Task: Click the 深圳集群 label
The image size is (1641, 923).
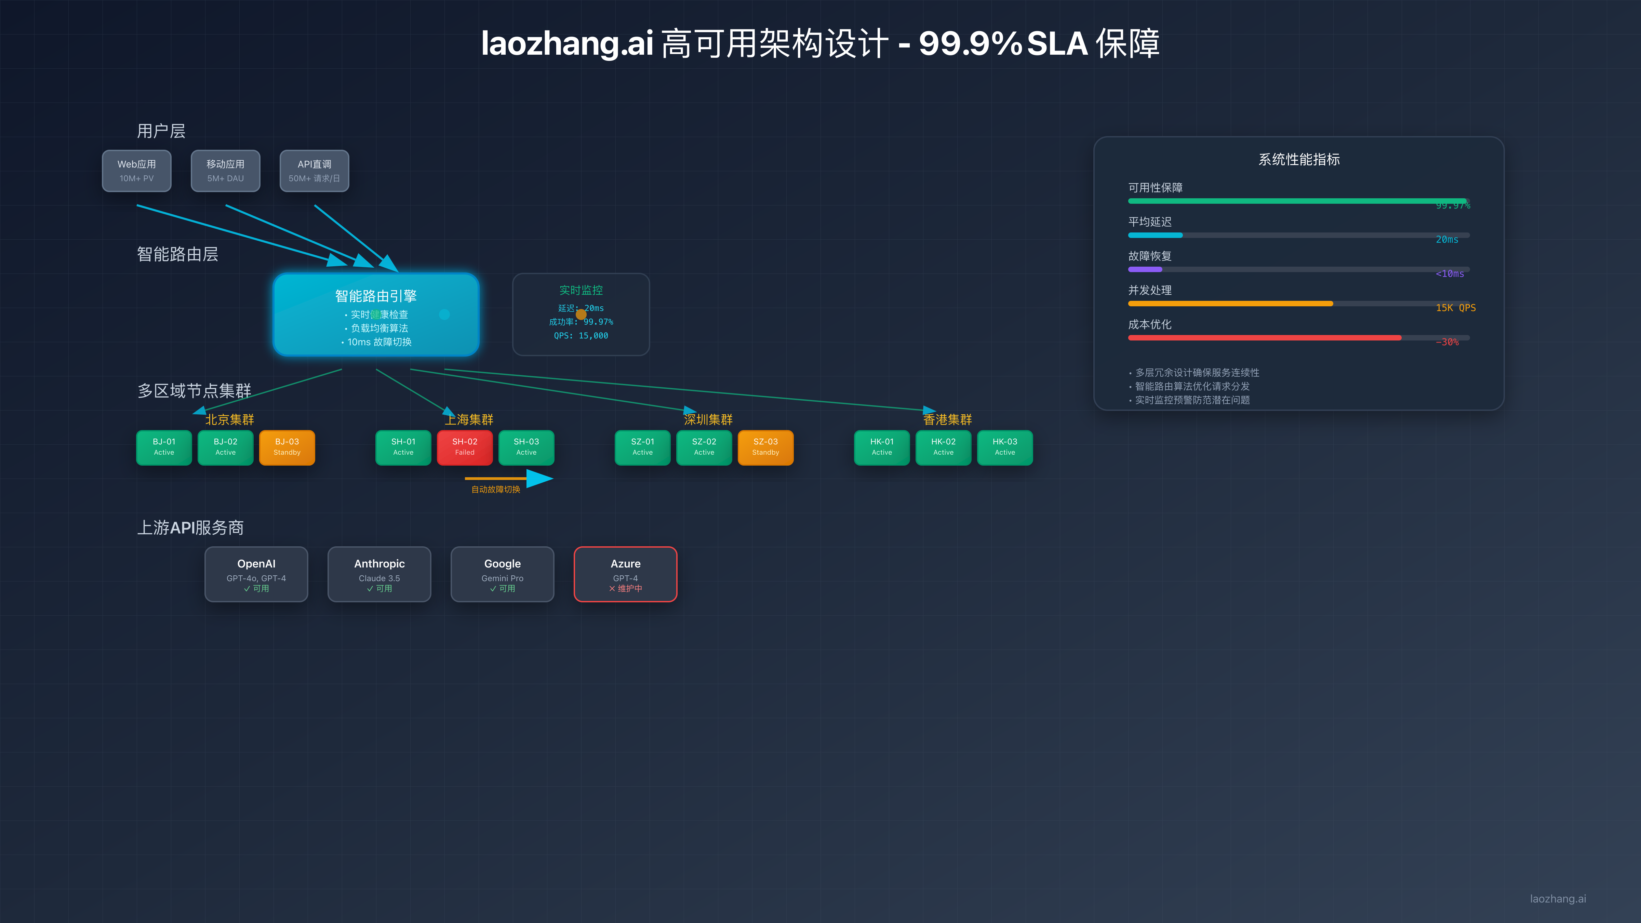Action: (708, 419)
